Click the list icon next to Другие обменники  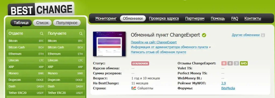263,35
